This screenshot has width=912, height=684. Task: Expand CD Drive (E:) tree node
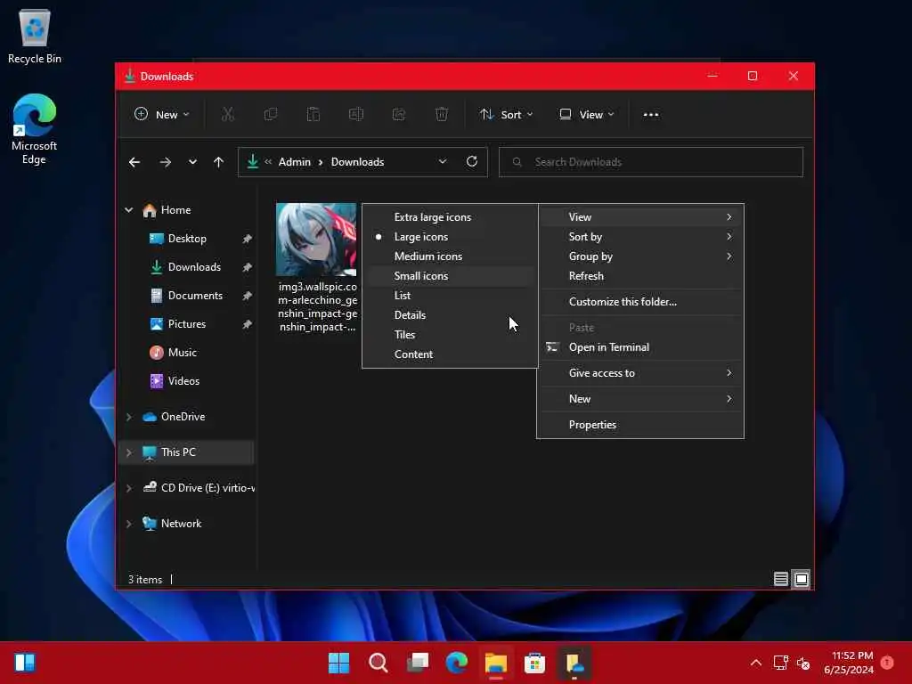(x=129, y=488)
